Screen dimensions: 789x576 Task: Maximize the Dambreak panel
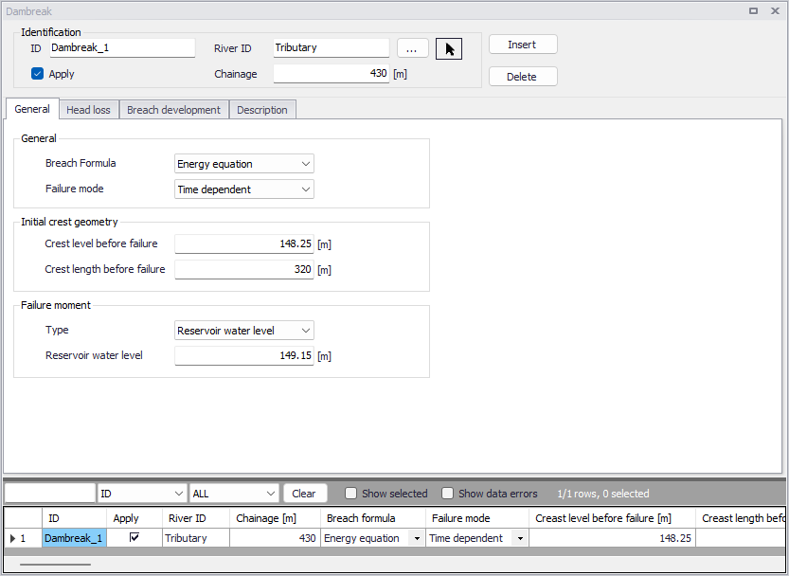click(x=753, y=11)
